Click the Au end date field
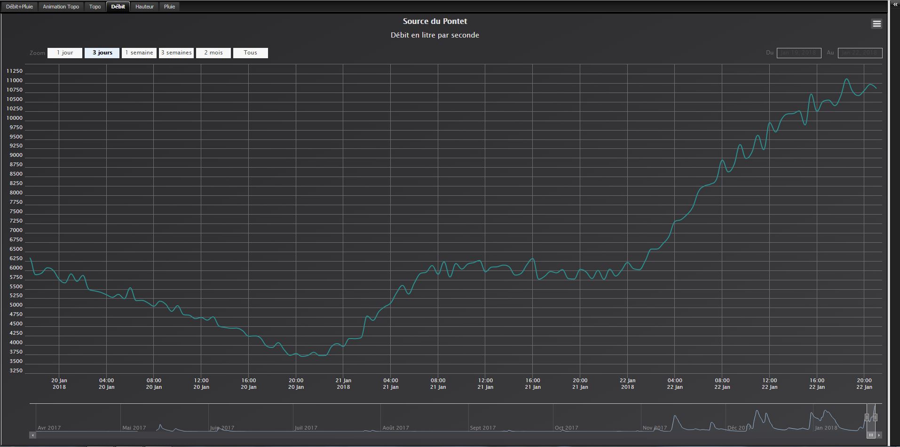Image resolution: width=900 pixels, height=447 pixels. (860, 53)
